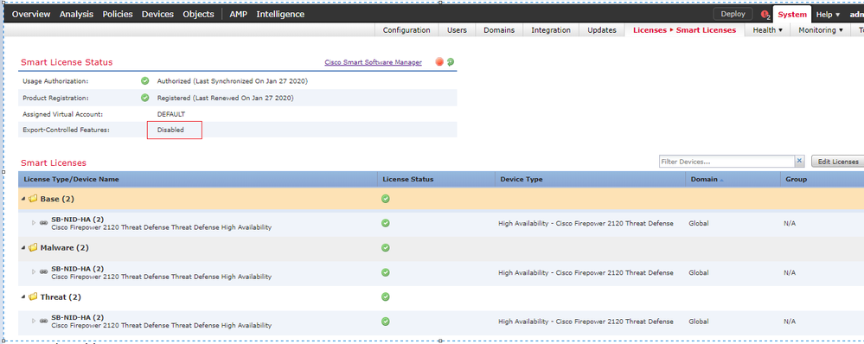Go to the Integration tab

click(x=551, y=30)
